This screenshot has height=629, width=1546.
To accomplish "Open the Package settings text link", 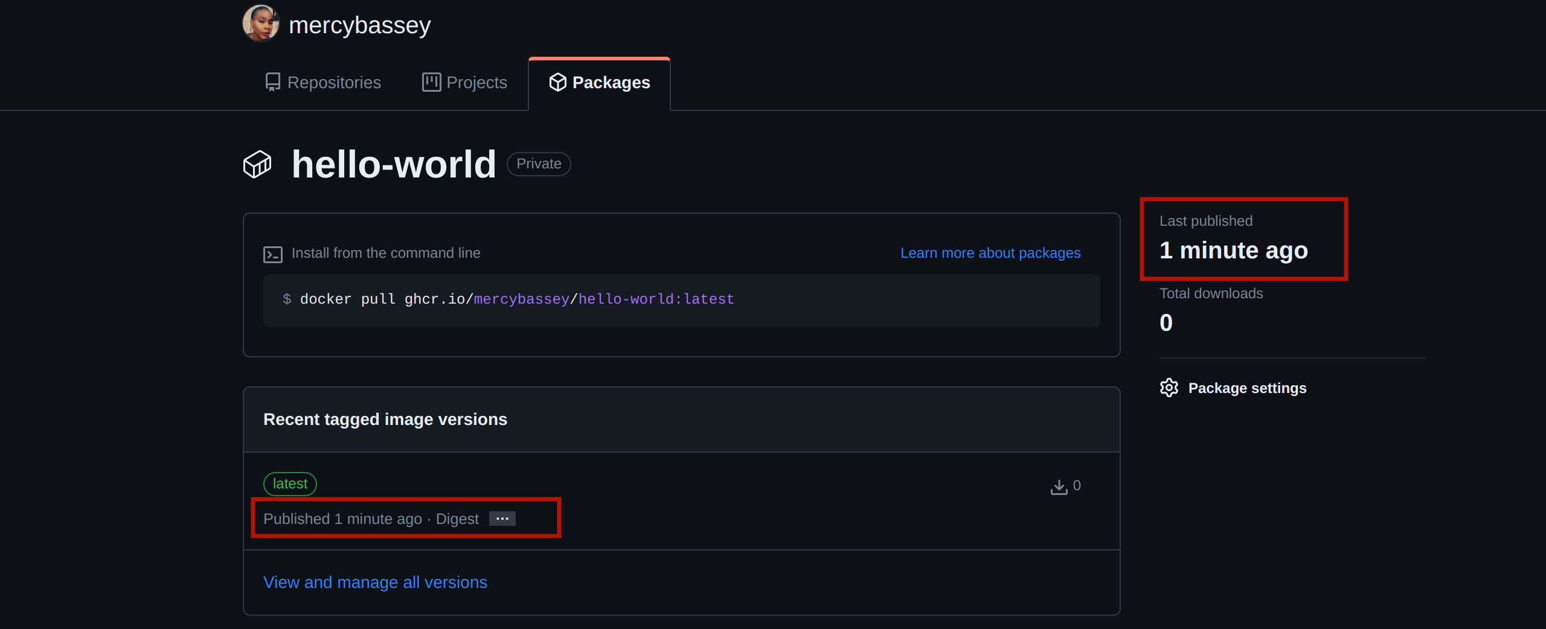I will (x=1247, y=388).
